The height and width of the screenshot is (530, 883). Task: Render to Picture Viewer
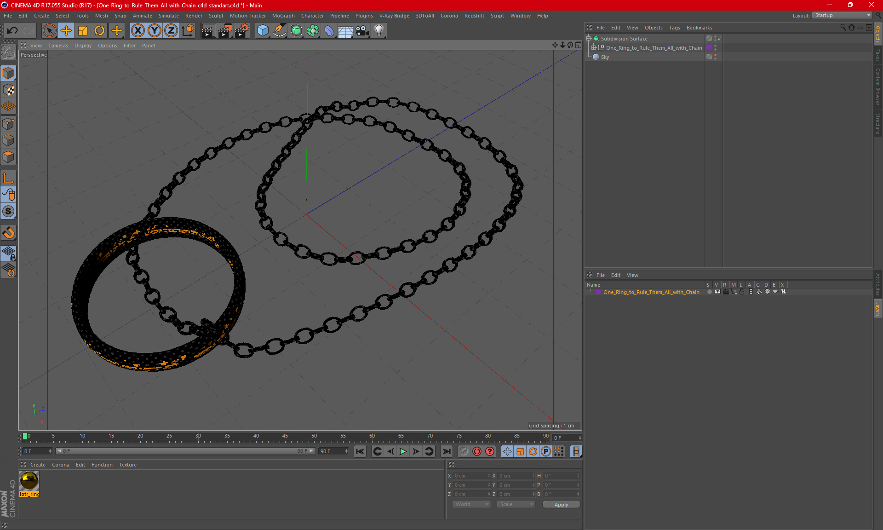(x=225, y=30)
